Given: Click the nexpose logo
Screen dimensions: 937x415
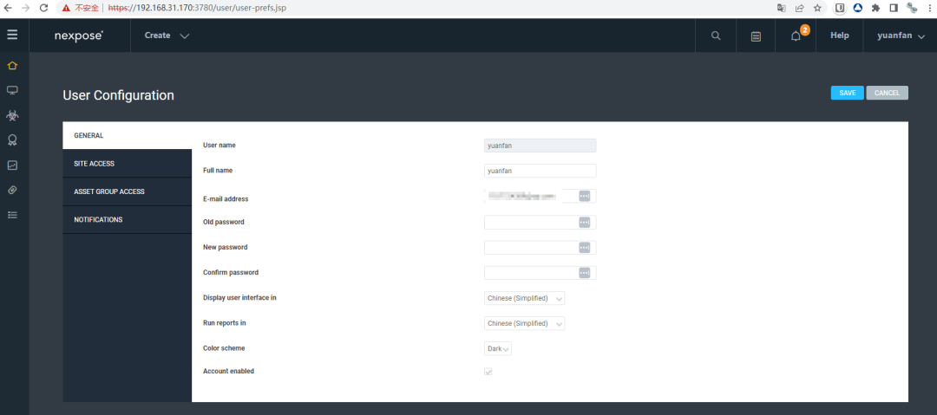Looking at the screenshot, I should [x=79, y=36].
